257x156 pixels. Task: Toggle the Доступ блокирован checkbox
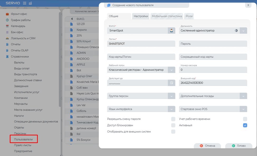click(x=173, y=125)
